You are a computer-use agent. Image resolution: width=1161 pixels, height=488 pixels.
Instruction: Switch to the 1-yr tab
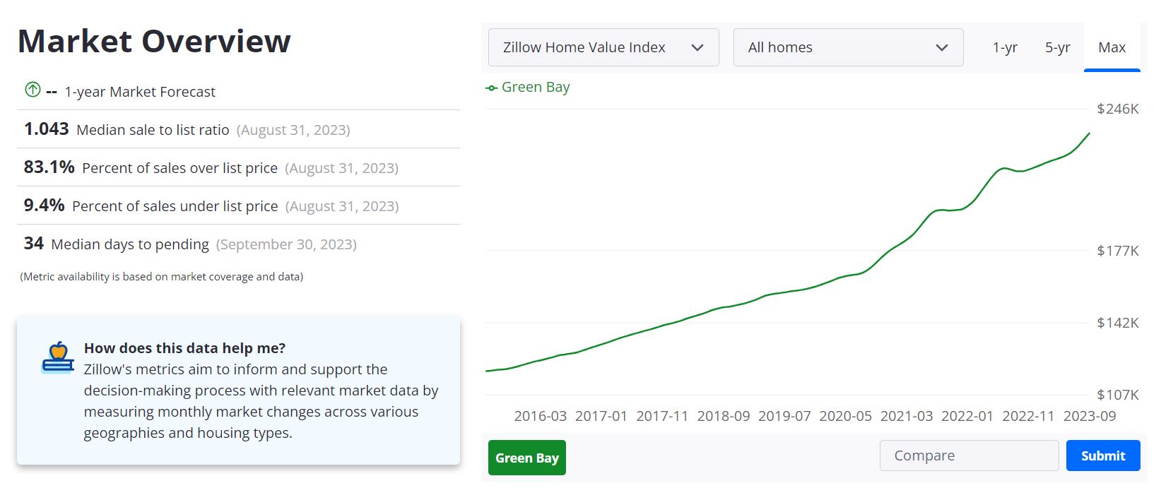[1005, 47]
